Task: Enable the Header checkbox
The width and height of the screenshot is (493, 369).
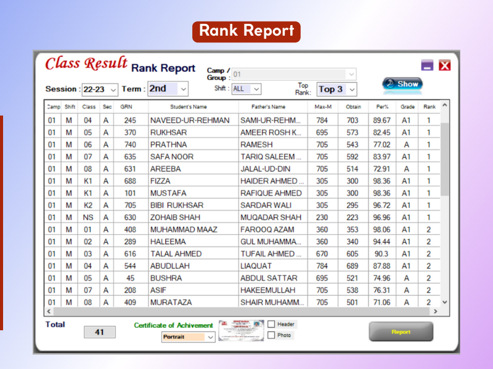Action: (271, 324)
